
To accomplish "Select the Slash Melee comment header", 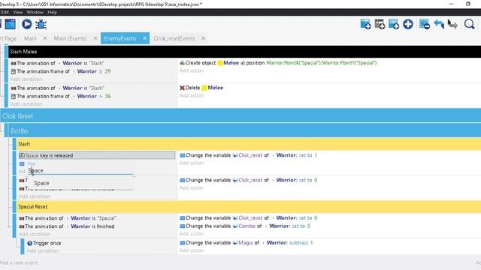I will pyautogui.click(x=244, y=52).
